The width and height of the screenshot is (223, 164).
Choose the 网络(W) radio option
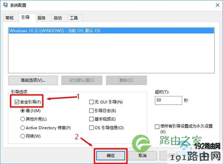pyautogui.click(x=23, y=136)
